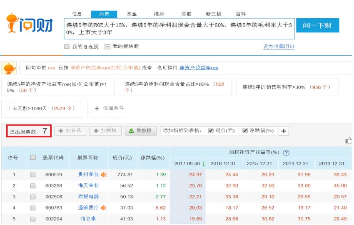Screen dimensions: 354x225
Task: Open stock link 贵州茅台
Action: pos(88,175)
